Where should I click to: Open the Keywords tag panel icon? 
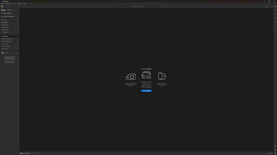275,150
